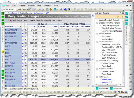Image resolution: width=134 pixels, height=98 pixels.
Task: Open the Screener menu
Action: (22, 6)
